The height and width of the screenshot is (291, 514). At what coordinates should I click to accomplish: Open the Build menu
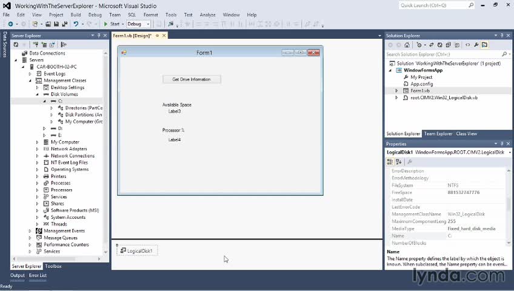pyautogui.click(x=76, y=15)
